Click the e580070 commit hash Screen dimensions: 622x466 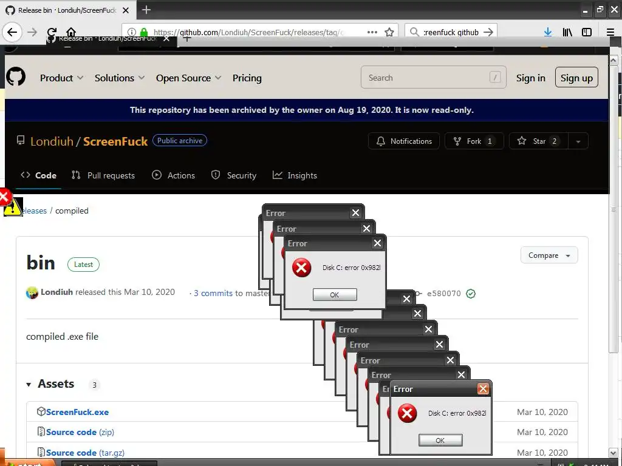point(444,294)
